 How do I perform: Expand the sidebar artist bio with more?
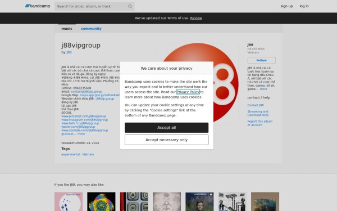(263, 89)
